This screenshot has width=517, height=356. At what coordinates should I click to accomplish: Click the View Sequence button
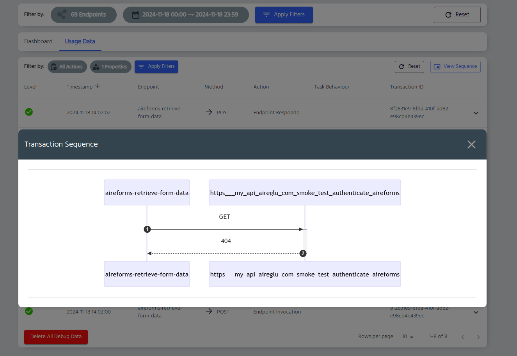[x=455, y=67]
